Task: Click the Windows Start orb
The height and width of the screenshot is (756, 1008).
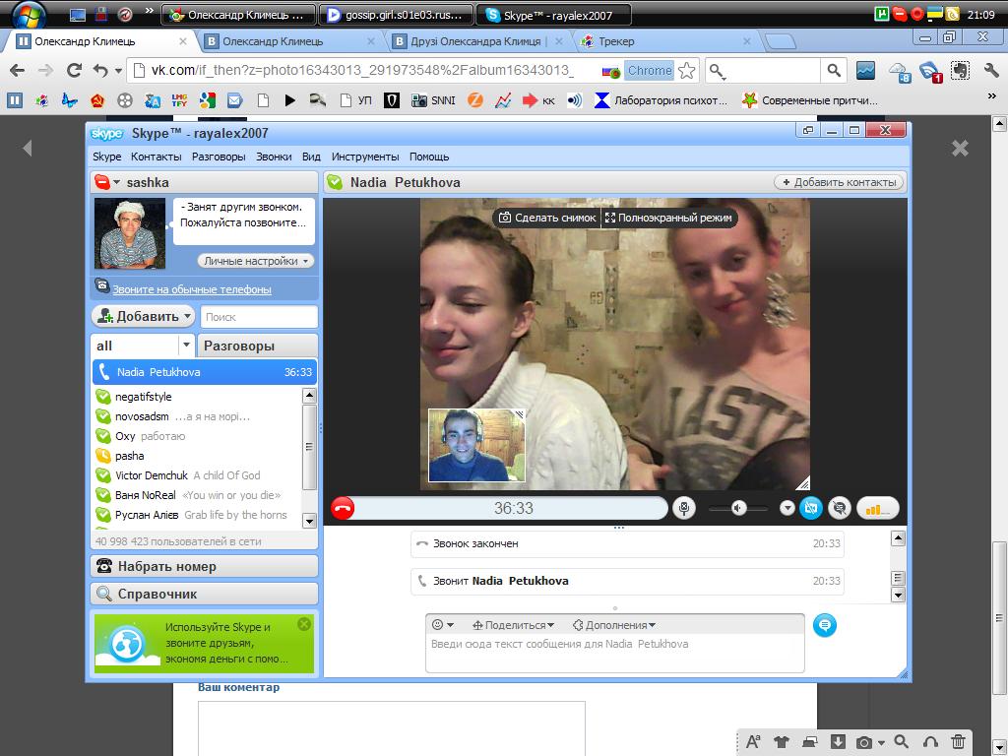Action: (x=30, y=14)
